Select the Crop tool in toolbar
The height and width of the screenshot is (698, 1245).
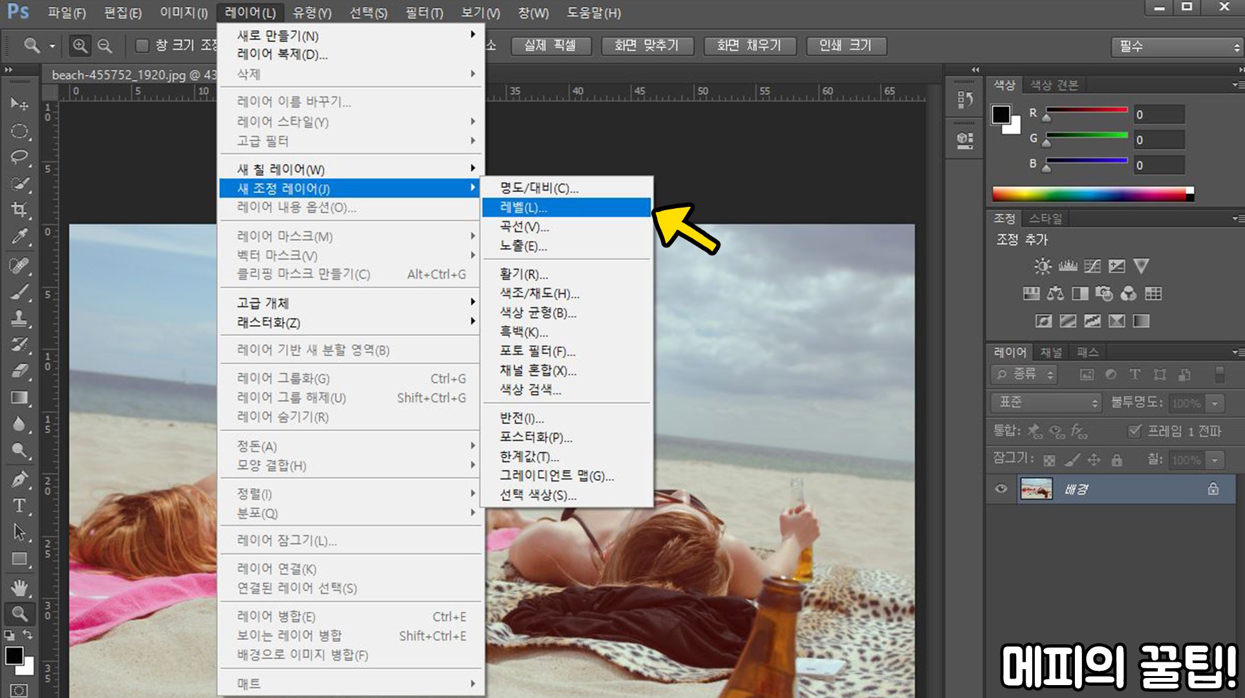click(19, 209)
